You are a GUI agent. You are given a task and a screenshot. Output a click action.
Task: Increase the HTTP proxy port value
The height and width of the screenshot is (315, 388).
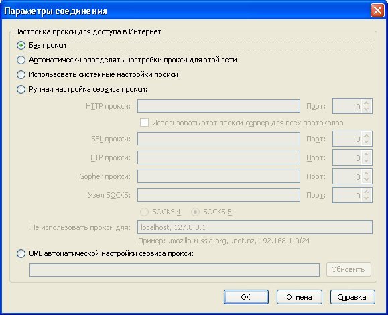[x=367, y=103]
